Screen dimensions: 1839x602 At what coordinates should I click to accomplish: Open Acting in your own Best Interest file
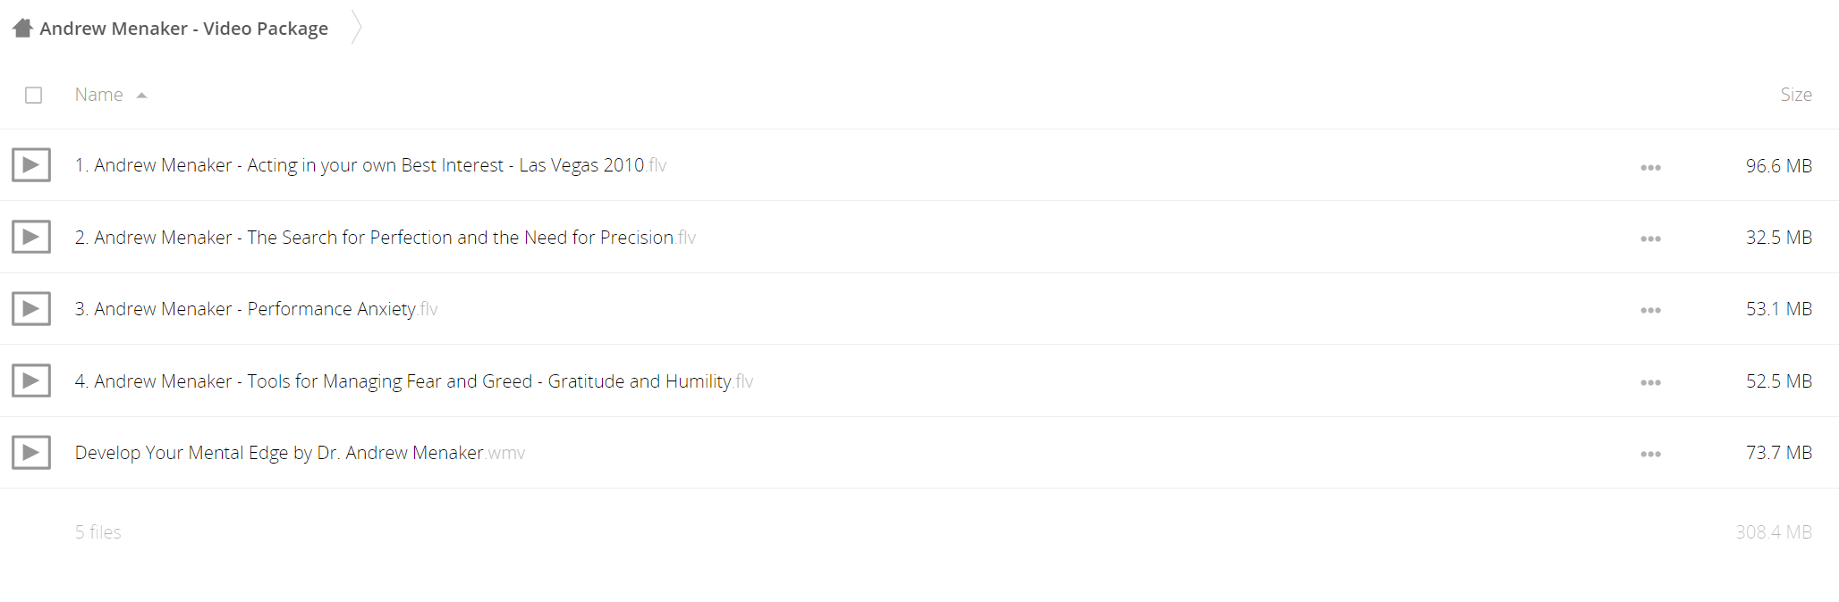[x=370, y=165]
